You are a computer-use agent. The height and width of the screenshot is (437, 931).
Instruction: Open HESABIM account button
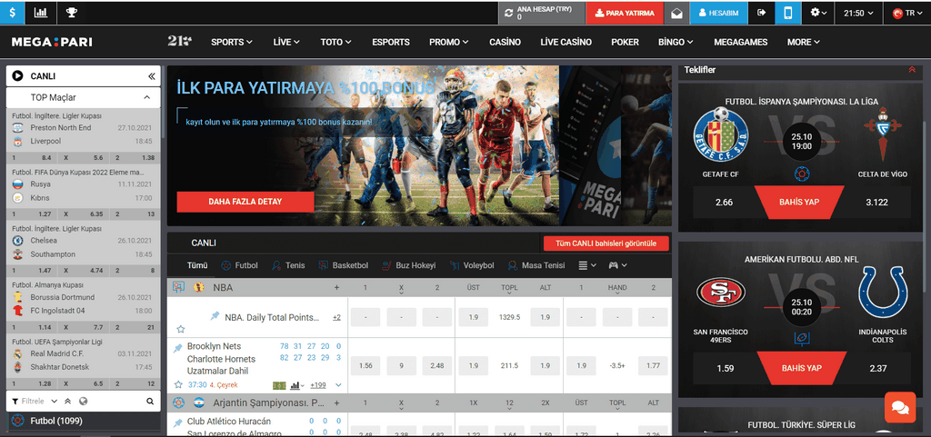pyautogui.click(x=719, y=13)
